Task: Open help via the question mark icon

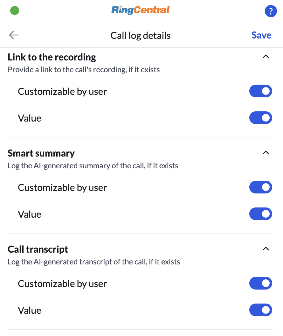Action: pos(271,11)
